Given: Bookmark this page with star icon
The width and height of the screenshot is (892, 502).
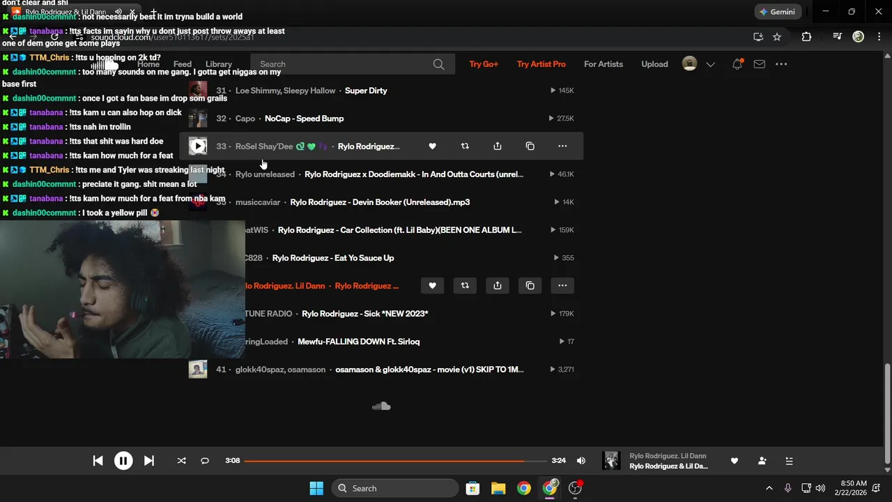Looking at the screenshot, I should coord(777,37).
